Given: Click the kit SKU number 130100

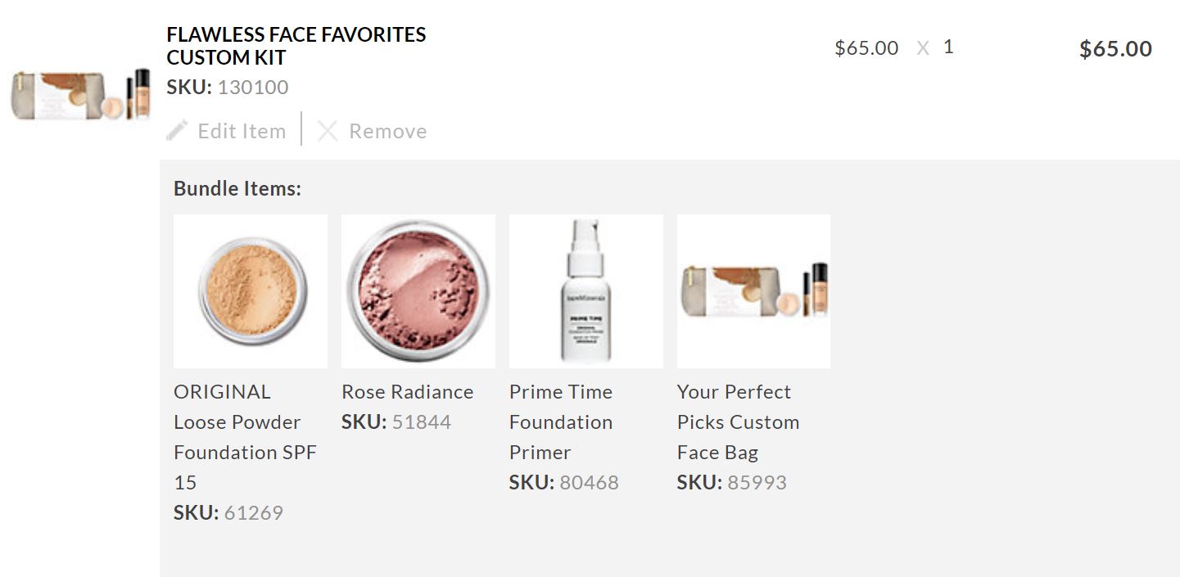Looking at the screenshot, I should pos(253,88).
